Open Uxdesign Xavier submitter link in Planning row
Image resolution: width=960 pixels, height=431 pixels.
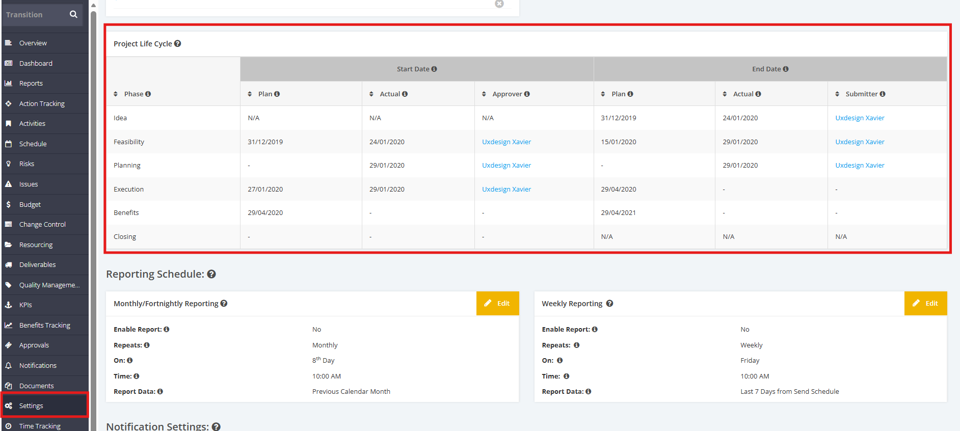(860, 166)
